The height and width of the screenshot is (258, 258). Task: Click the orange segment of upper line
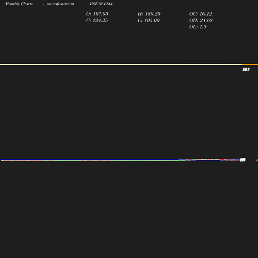(x=250, y=64)
